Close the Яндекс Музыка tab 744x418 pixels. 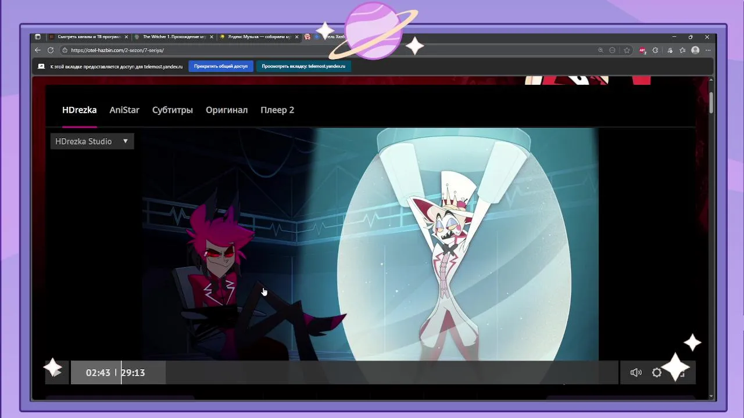click(298, 37)
